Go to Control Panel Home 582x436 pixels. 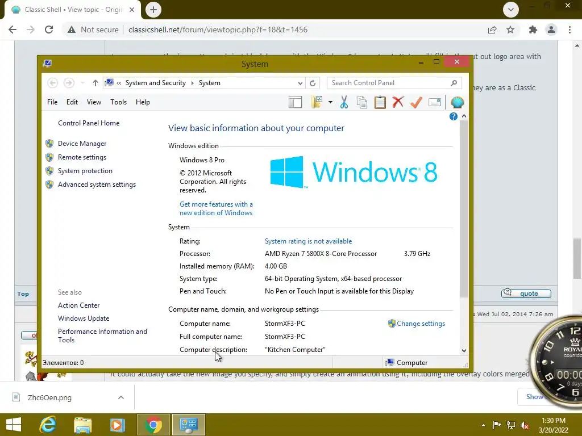pyautogui.click(x=89, y=123)
